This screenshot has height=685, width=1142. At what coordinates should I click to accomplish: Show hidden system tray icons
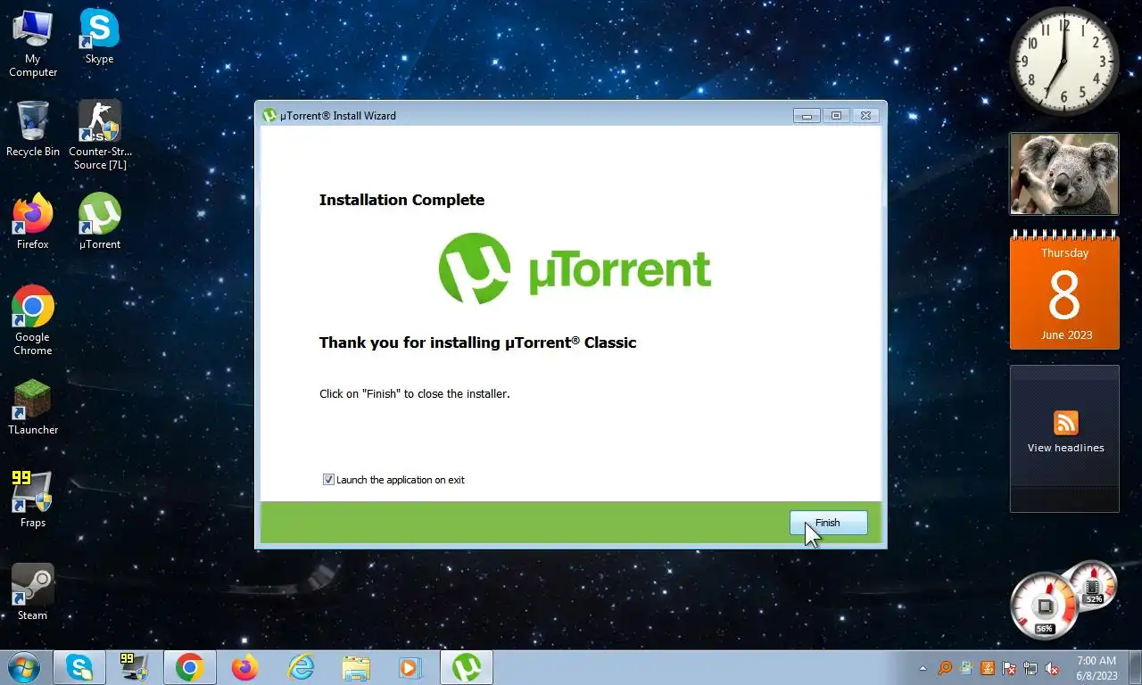(x=923, y=668)
